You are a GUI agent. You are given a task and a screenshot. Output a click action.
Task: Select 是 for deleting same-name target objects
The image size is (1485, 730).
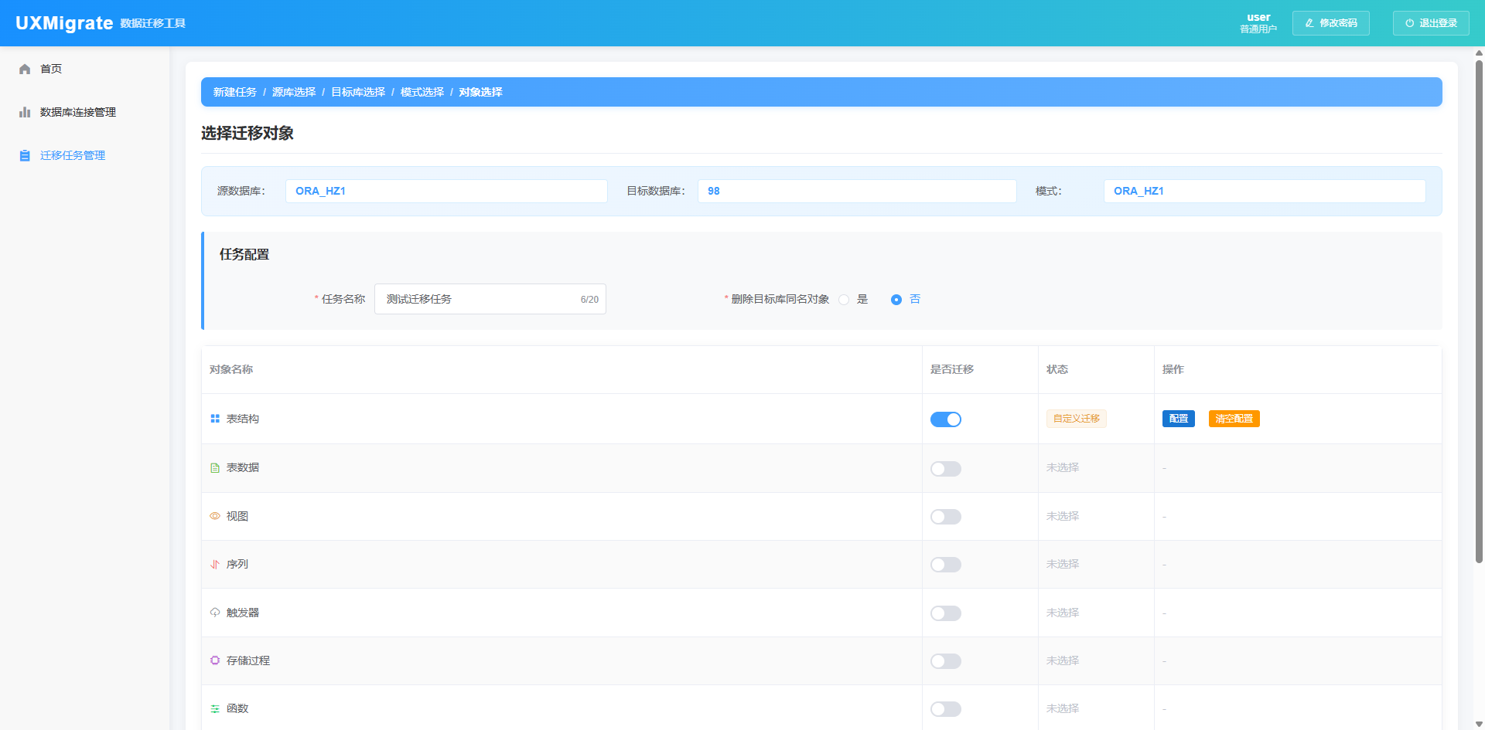(x=844, y=300)
